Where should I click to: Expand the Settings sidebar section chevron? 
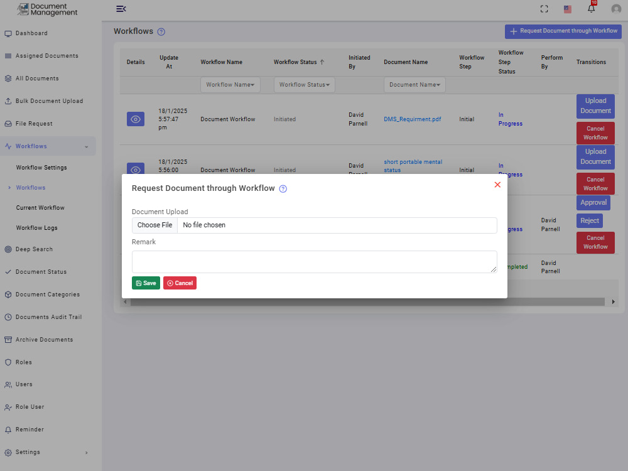coord(87,453)
